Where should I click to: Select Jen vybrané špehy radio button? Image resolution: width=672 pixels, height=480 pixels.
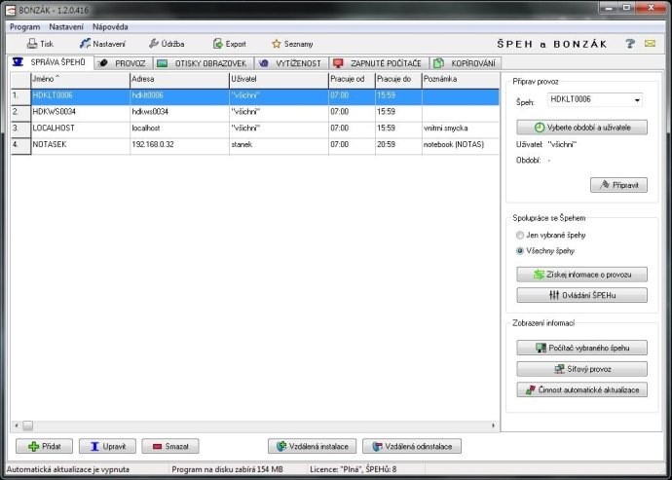click(520, 235)
